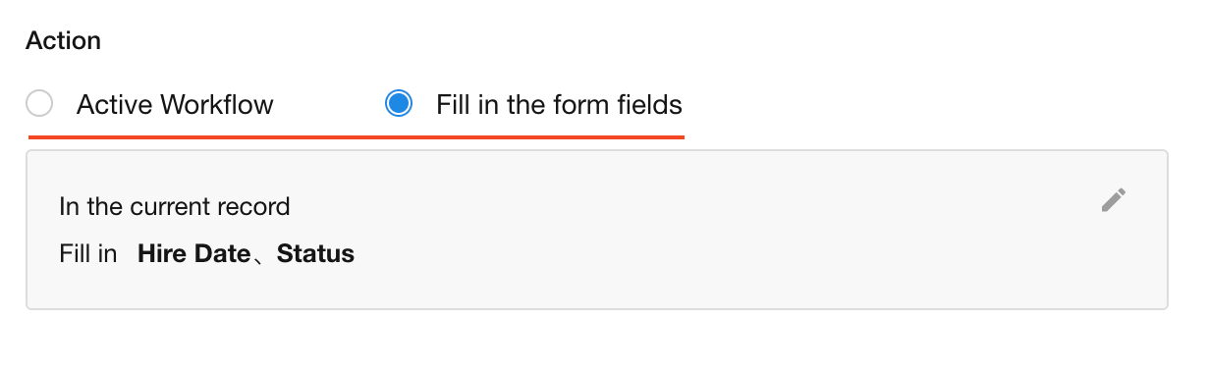Screen dimensions: 1208x373
Task: Click the red underline beneath the action options
Action: click(x=357, y=136)
